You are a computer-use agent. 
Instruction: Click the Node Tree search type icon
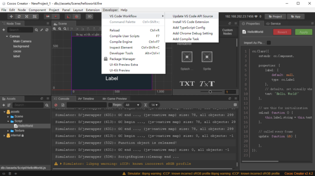click(36, 30)
